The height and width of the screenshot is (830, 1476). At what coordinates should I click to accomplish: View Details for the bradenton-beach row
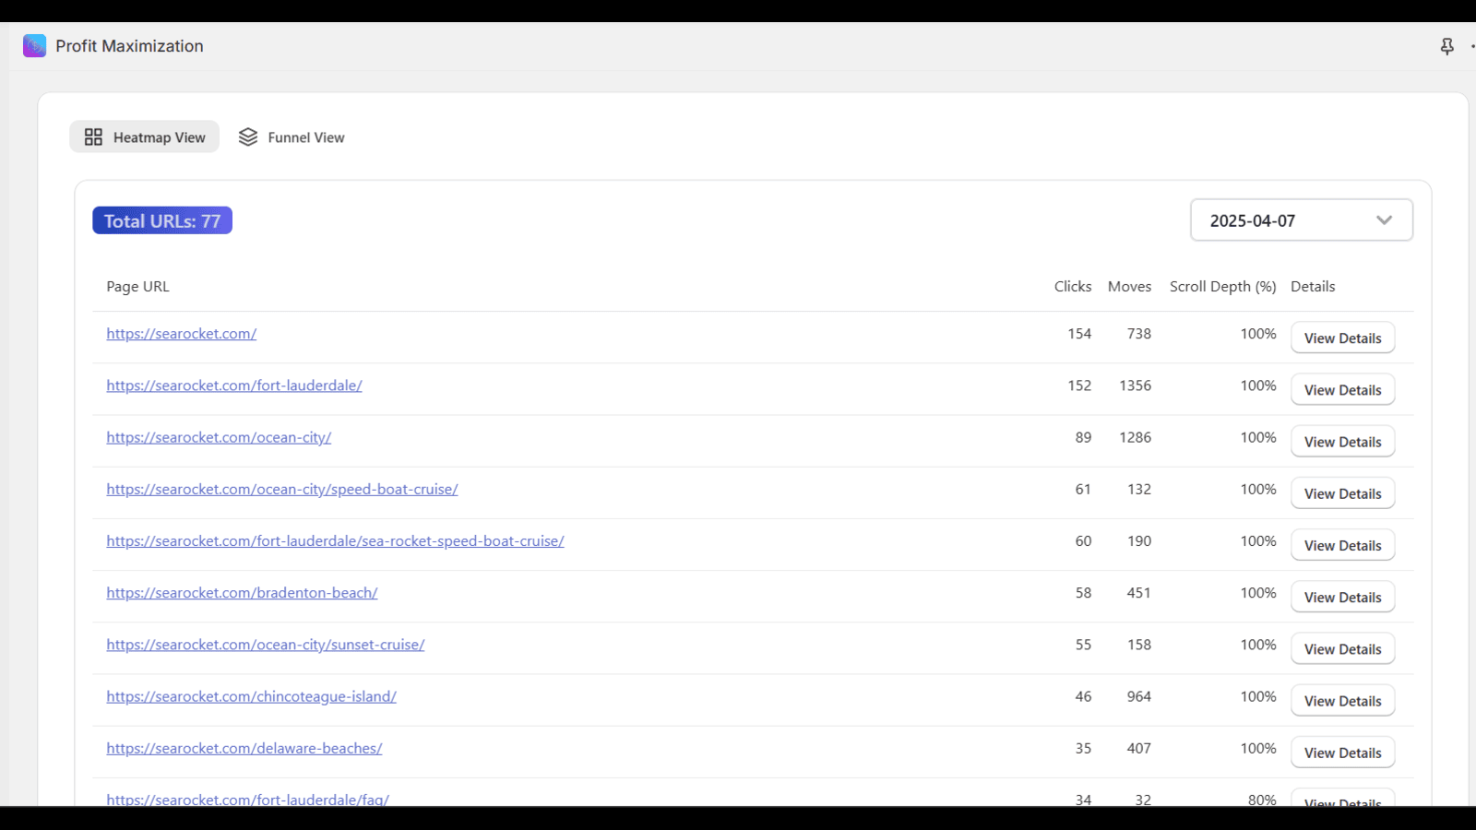(x=1342, y=597)
